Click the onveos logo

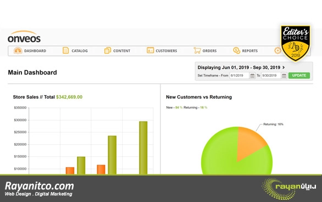click(24, 37)
